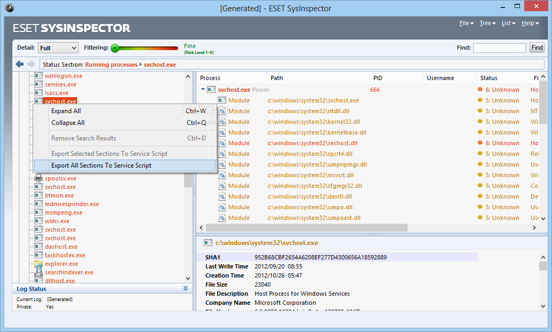Screen dimensions: 552x332
Task: Click the spoolsv.exe printer icon
Action: point(39,178)
